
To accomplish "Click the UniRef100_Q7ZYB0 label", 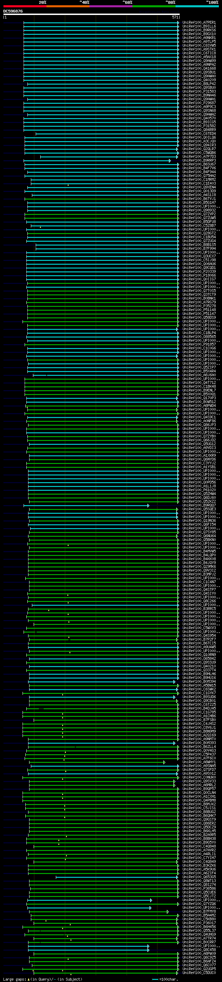I will tap(199, 436).
